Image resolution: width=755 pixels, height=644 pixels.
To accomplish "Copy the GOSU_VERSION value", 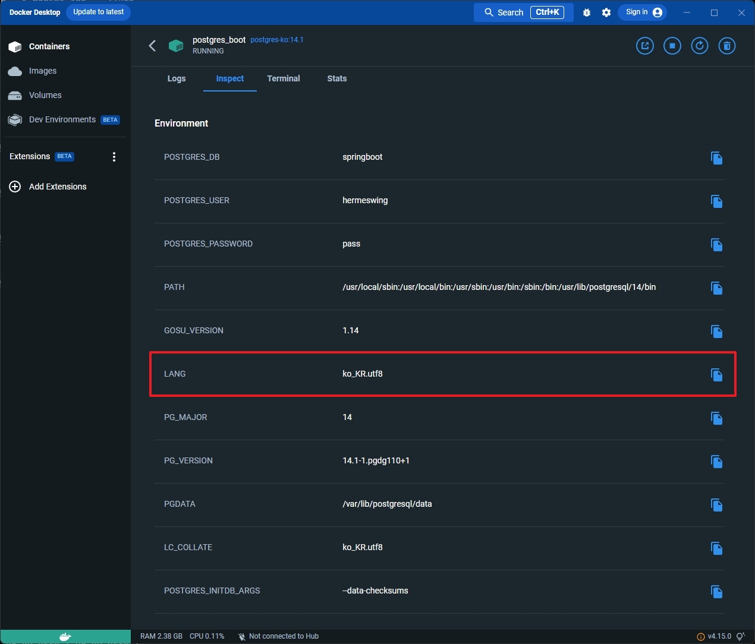I will click(716, 332).
